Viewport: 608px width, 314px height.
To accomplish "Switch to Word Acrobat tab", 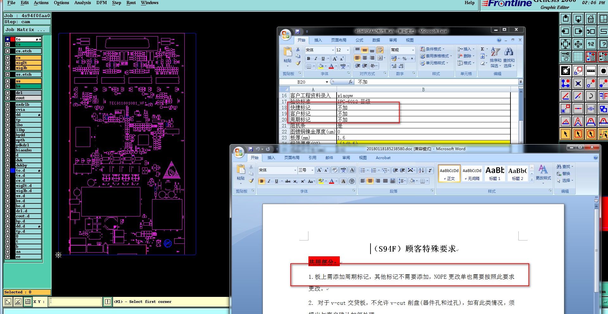I will pos(383,158).
